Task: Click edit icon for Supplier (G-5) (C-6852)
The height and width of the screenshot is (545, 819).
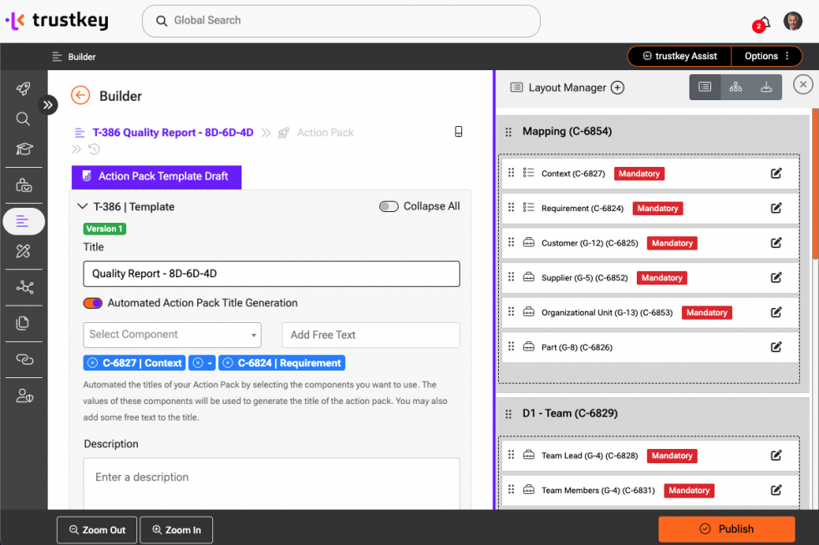Action: [776, 277]
